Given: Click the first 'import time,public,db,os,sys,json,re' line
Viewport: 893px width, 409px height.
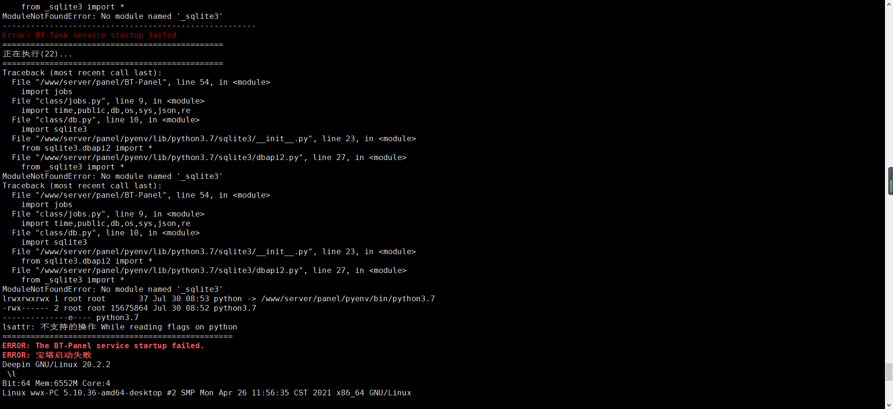Looking at the screenshot, I should pyautogui.click(x=106, y=111).
